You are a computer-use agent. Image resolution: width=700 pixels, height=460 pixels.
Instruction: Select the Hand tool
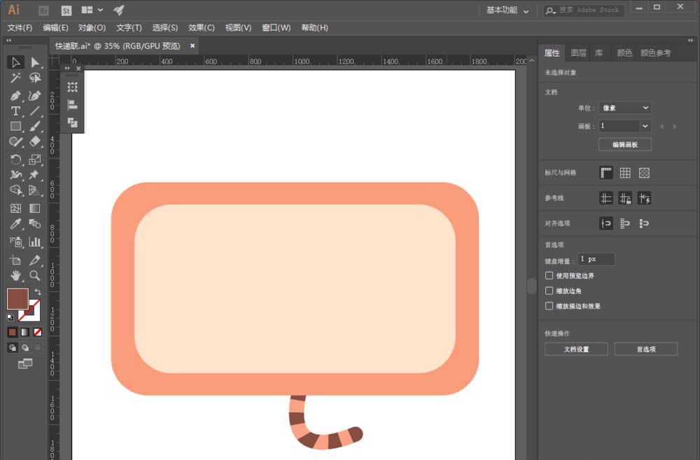(15, 276)
